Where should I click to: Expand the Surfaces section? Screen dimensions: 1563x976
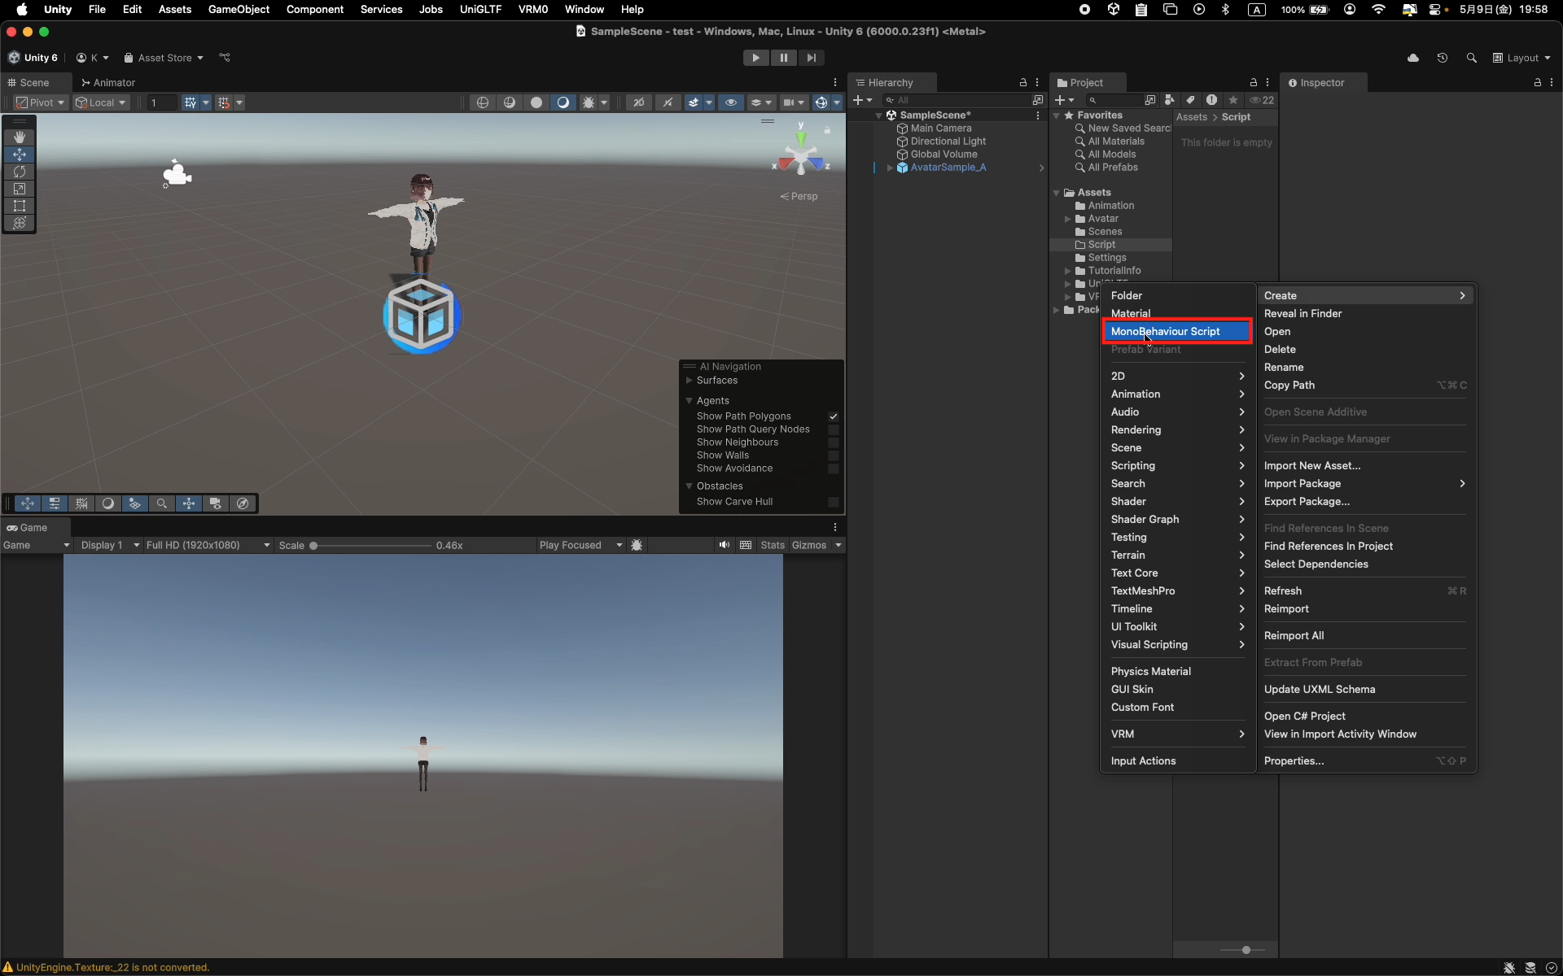tap(689, 381)
